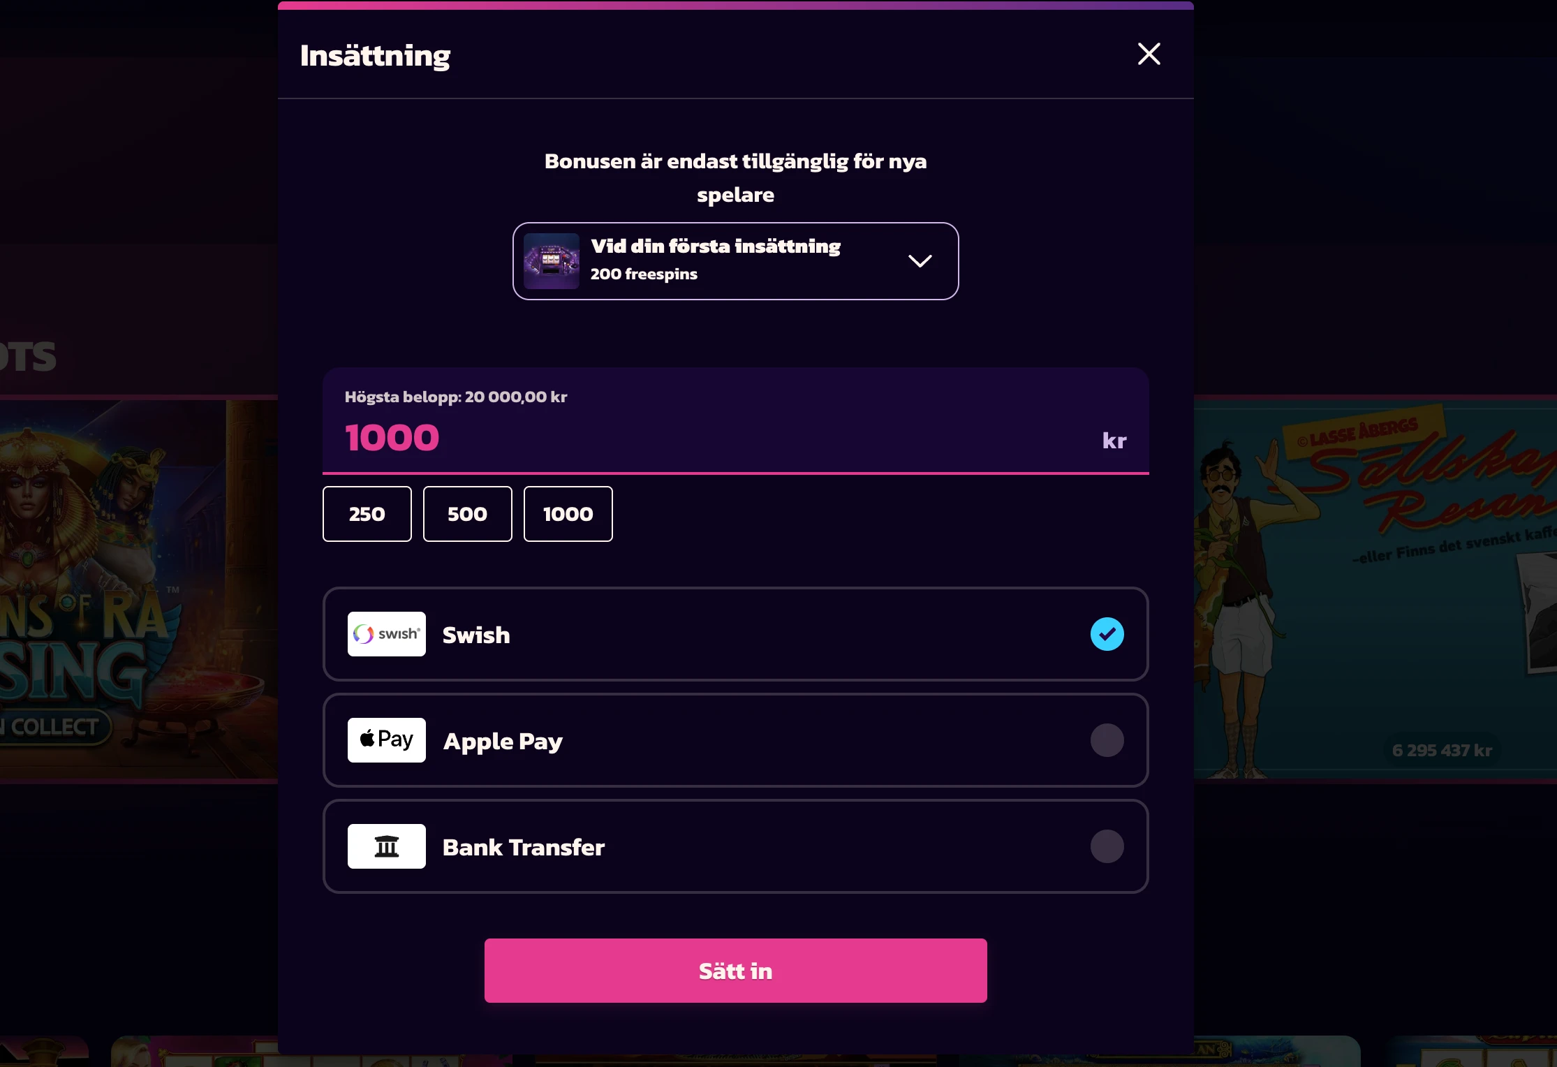The height and width of the screenshot is (1067, 1557).
Task: Click the blue checkmark next to Swish
Action: pos(1107,634)
